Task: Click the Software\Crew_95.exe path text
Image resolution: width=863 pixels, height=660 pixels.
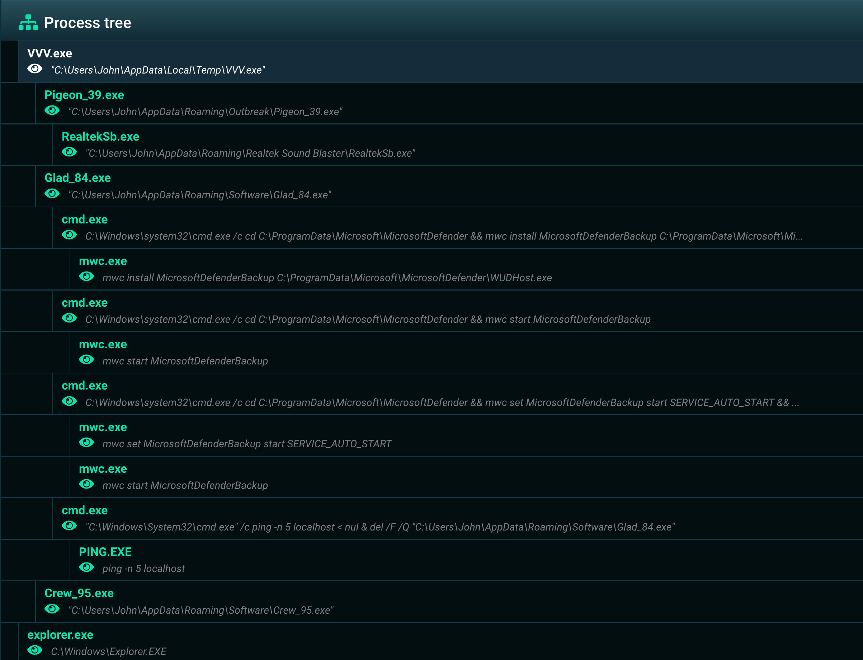Action: [x=201, y=610]
